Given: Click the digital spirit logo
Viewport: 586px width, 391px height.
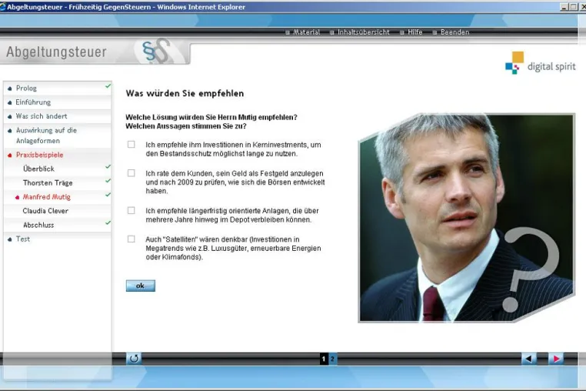Looking at the screenshot, I should 540,63.
